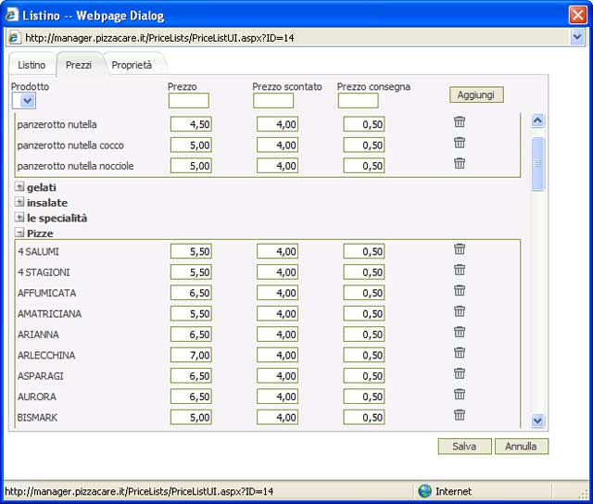Click the scrollbar down arrow
593x504 pixels.
pyautogui.click(x=537, y=420)
